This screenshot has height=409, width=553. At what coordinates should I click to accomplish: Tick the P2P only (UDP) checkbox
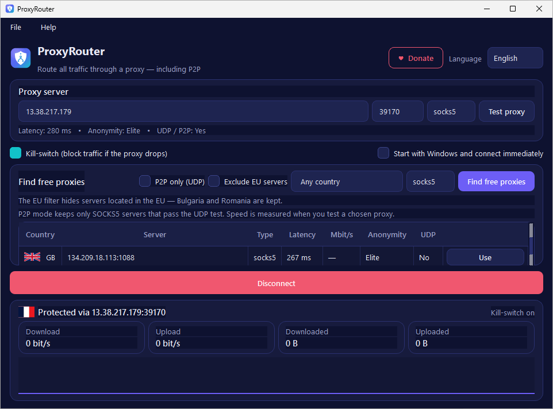point(145,181)
